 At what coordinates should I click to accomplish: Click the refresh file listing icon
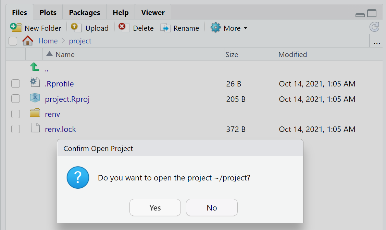374,27
